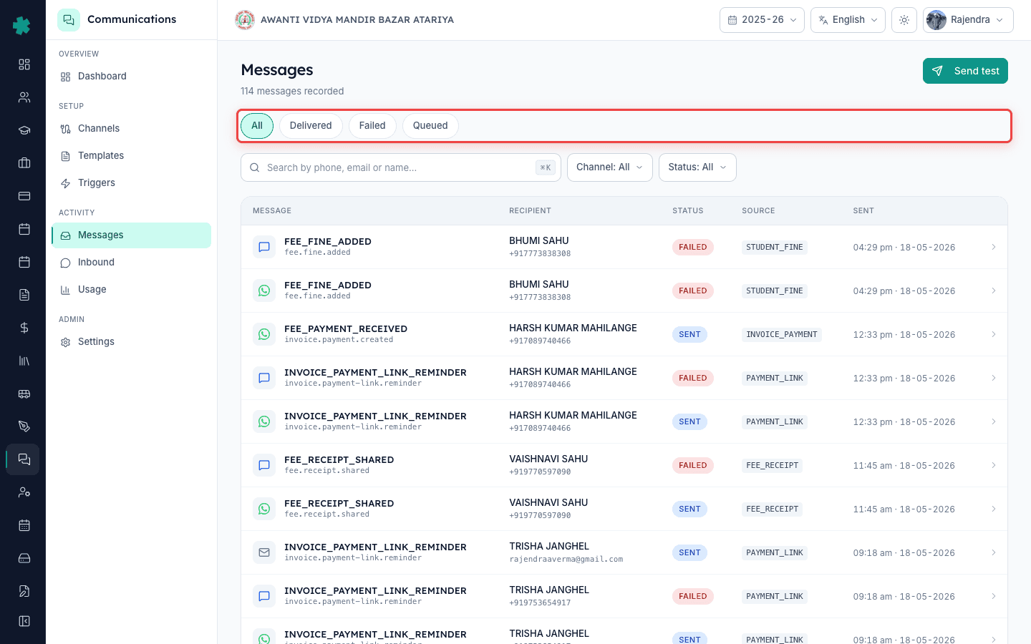Open Triggers in sidebar
This screenshot has height=644, width=1031.
click(131, 183)
